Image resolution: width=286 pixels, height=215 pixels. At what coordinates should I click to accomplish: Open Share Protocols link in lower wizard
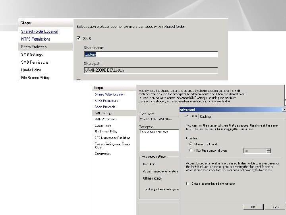click(105, 107)
